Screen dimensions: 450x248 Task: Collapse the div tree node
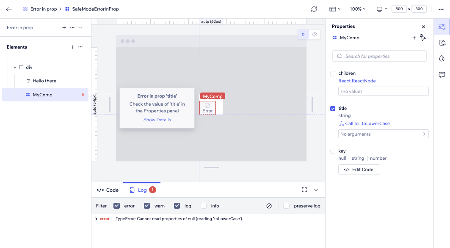15,67
